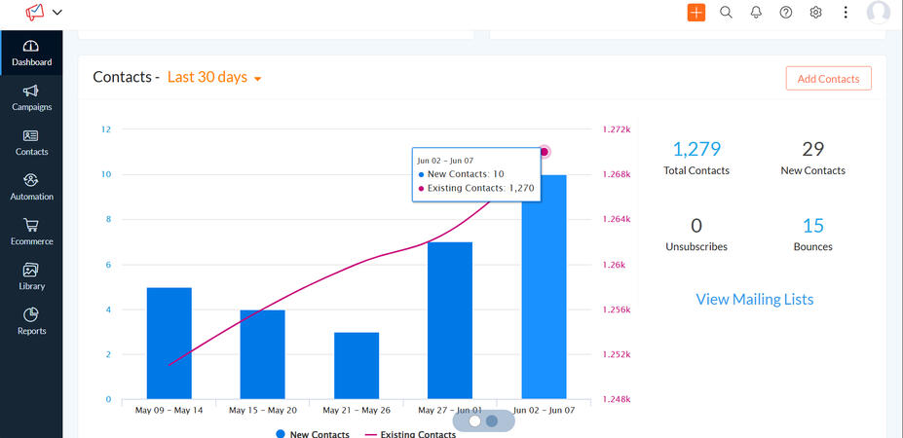Toggle Existing Contacts legend series
The image size is (903, 438).
[x=411, y=433]
